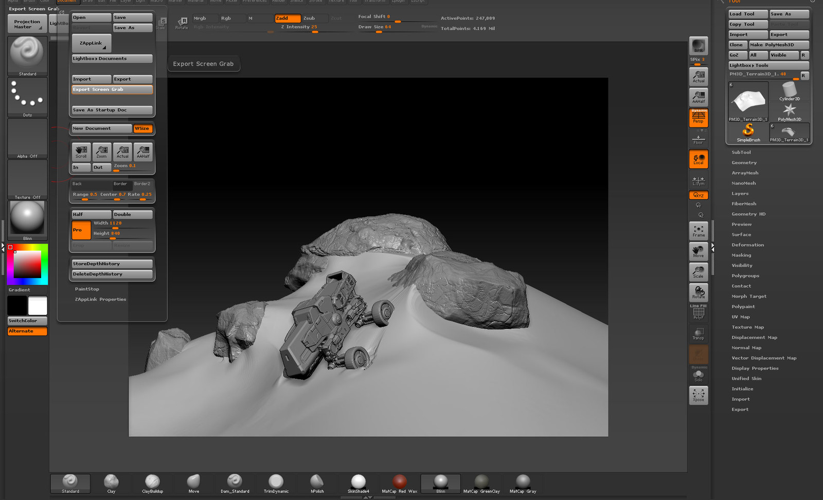Click the Scroll icon in Document panel
Viewport: 823px width, 500px height.
[x=81, y=152]
